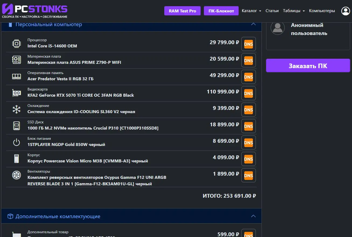Open Acer Predator Vesta II RGB link
The image size is (352, 237).
pyautogui.click(x=61, y=79)
